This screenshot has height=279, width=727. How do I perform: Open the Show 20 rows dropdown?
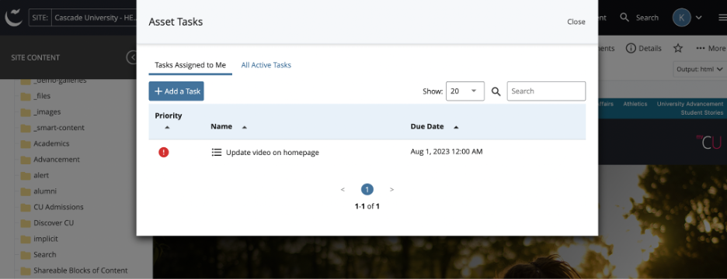pos(465,91)
